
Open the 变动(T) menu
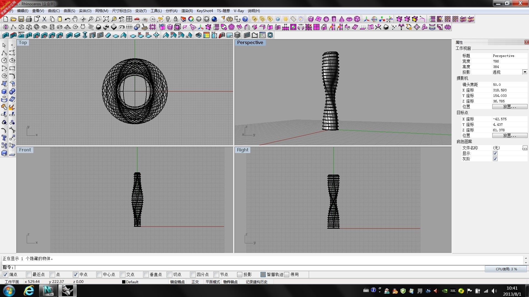click(141, 11)
